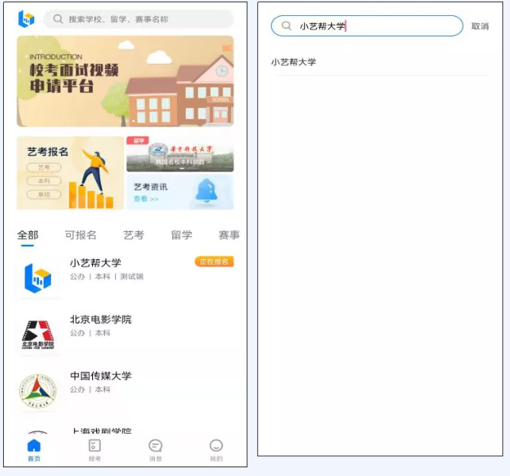The height and width of the screenshot is (476, 510).
Task: Click the home search box for schools
Action: [139, 19]
